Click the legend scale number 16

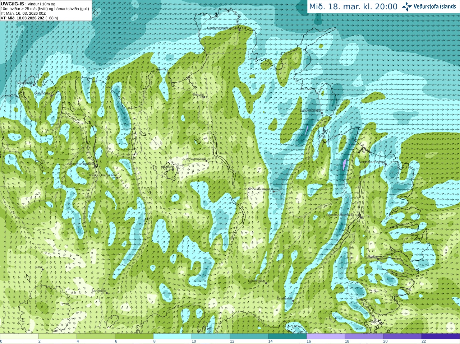309,341
